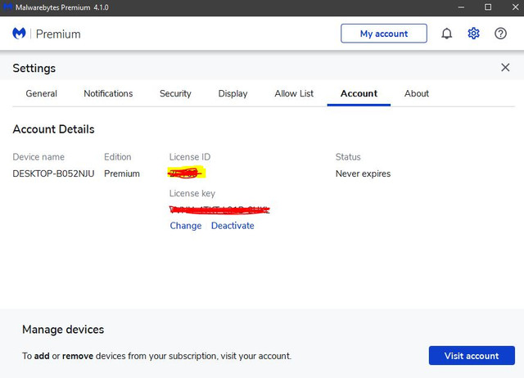Click the My account button
Viewport: 524px width, 378px height.
click(x=384, y=34)
